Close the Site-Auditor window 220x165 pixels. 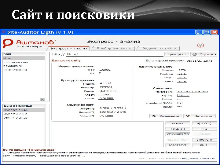[215, 32]
